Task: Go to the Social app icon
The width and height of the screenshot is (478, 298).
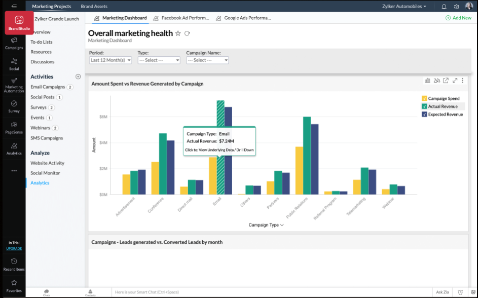Action: coord(14,64)
